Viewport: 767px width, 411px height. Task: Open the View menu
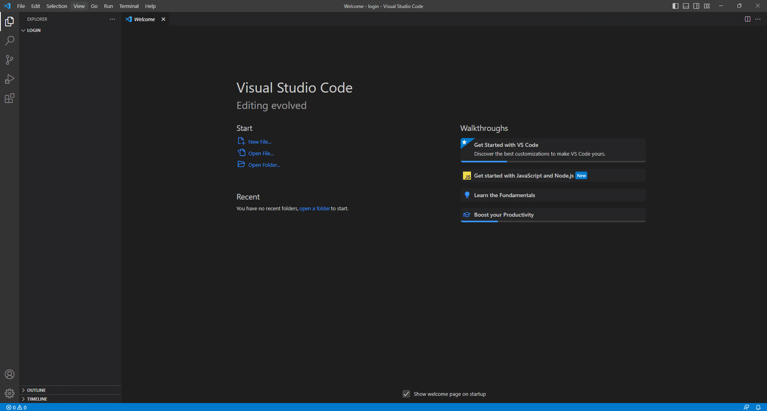coord(79,6)
